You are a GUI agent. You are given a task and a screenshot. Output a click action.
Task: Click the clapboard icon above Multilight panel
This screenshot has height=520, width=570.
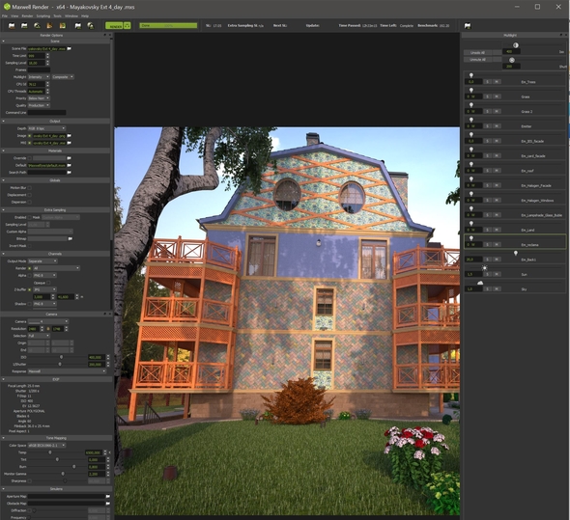pos(468,26)
